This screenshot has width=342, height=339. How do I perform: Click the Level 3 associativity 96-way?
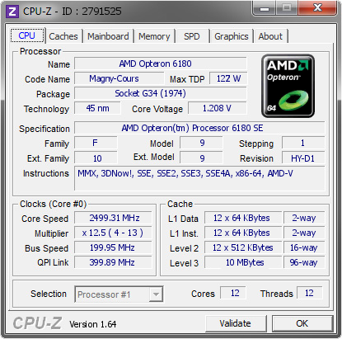click(304, 262)
